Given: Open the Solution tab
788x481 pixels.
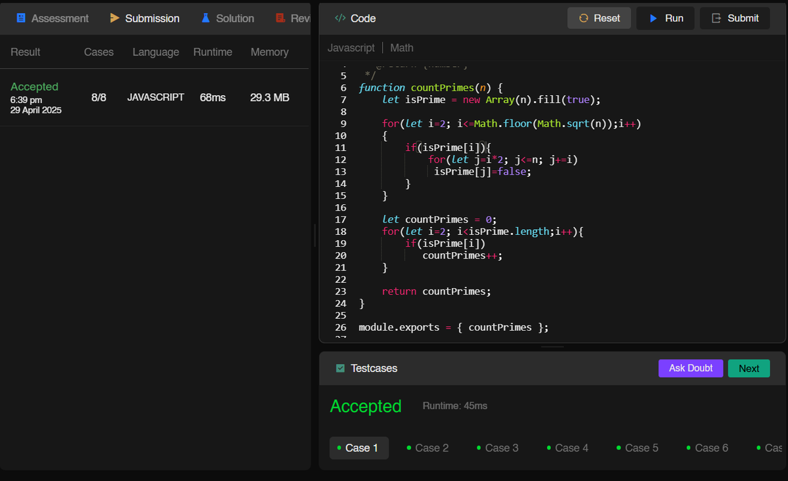Looking at the screenshot, I should (228, 18).
